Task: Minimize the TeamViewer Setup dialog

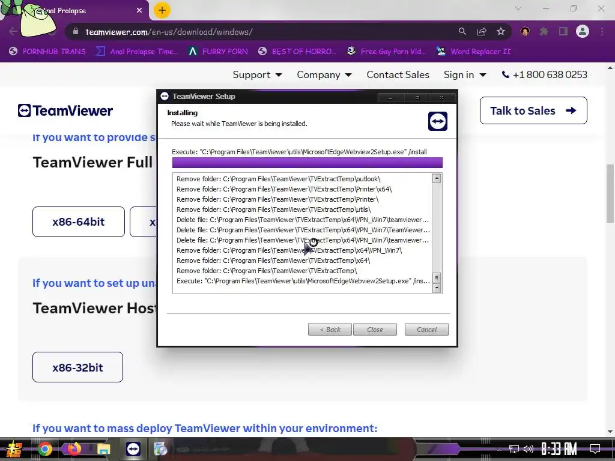Action: [x=390, y=97]
